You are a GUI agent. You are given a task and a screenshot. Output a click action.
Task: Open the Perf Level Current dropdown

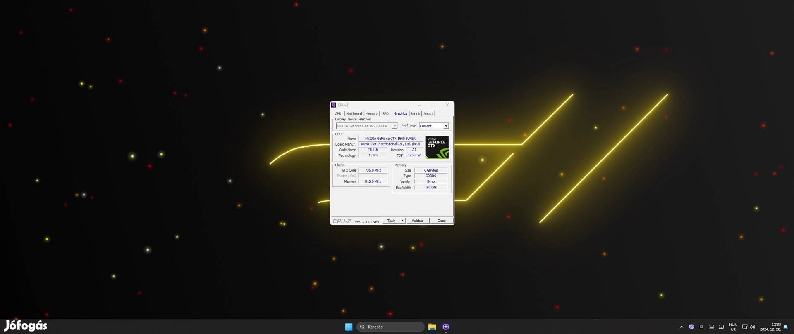coord(434,126)
